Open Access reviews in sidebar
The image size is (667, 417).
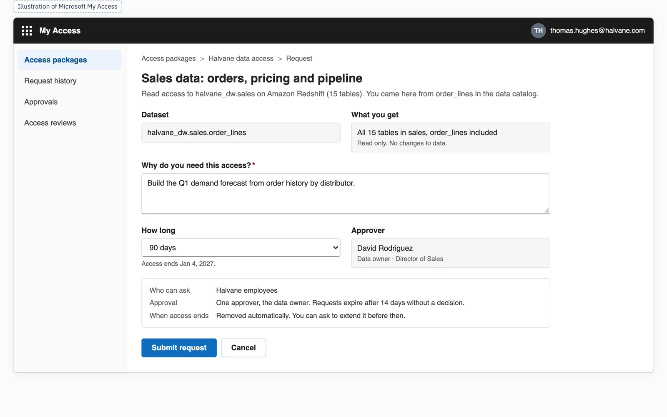[x=70, y=123]
